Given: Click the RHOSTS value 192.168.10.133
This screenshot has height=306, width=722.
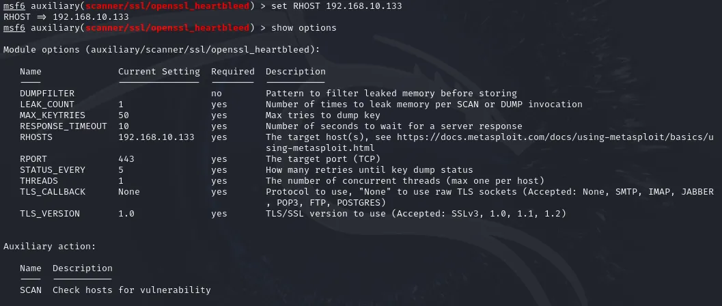Looking at the screenshot, I should click(x=156, y=137).
